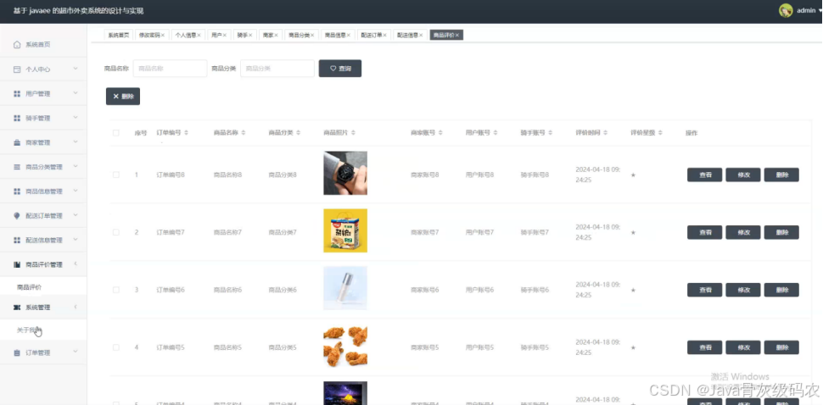823x405 pixels.
Task: Click 修改 for row 订单编号8
Action: click(x=743, y=175)
